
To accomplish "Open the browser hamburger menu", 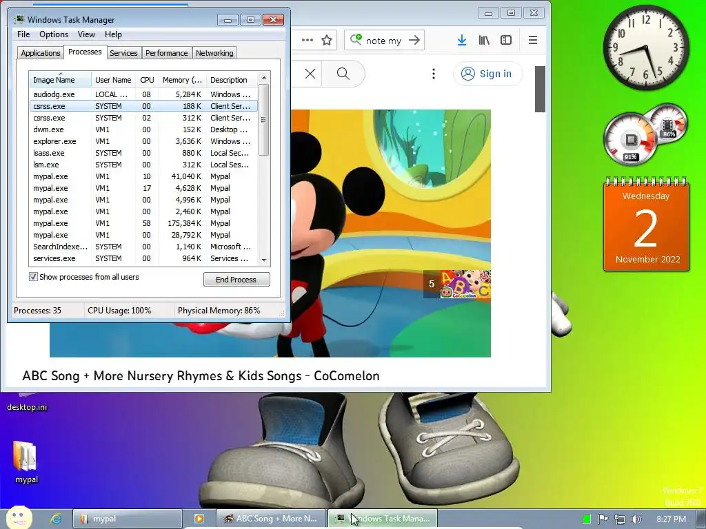I will coord(533,40).
